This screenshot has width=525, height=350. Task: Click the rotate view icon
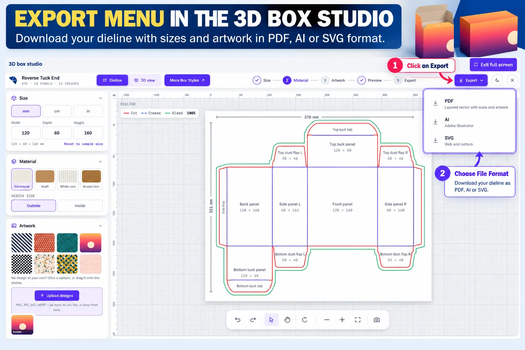(305, 320)
